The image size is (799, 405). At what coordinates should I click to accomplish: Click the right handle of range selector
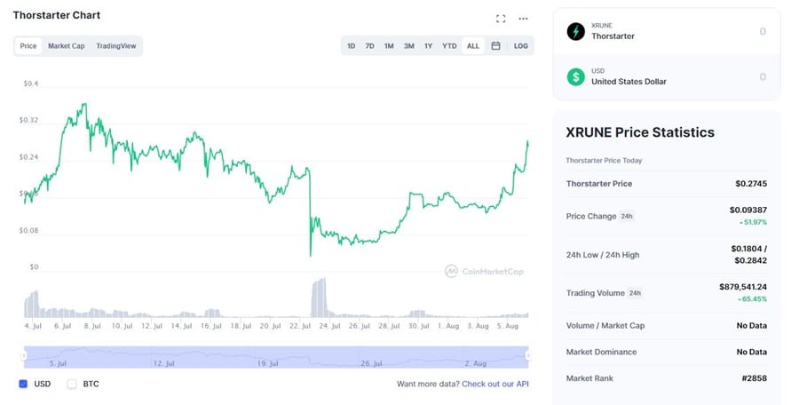[x=528, y=355]
